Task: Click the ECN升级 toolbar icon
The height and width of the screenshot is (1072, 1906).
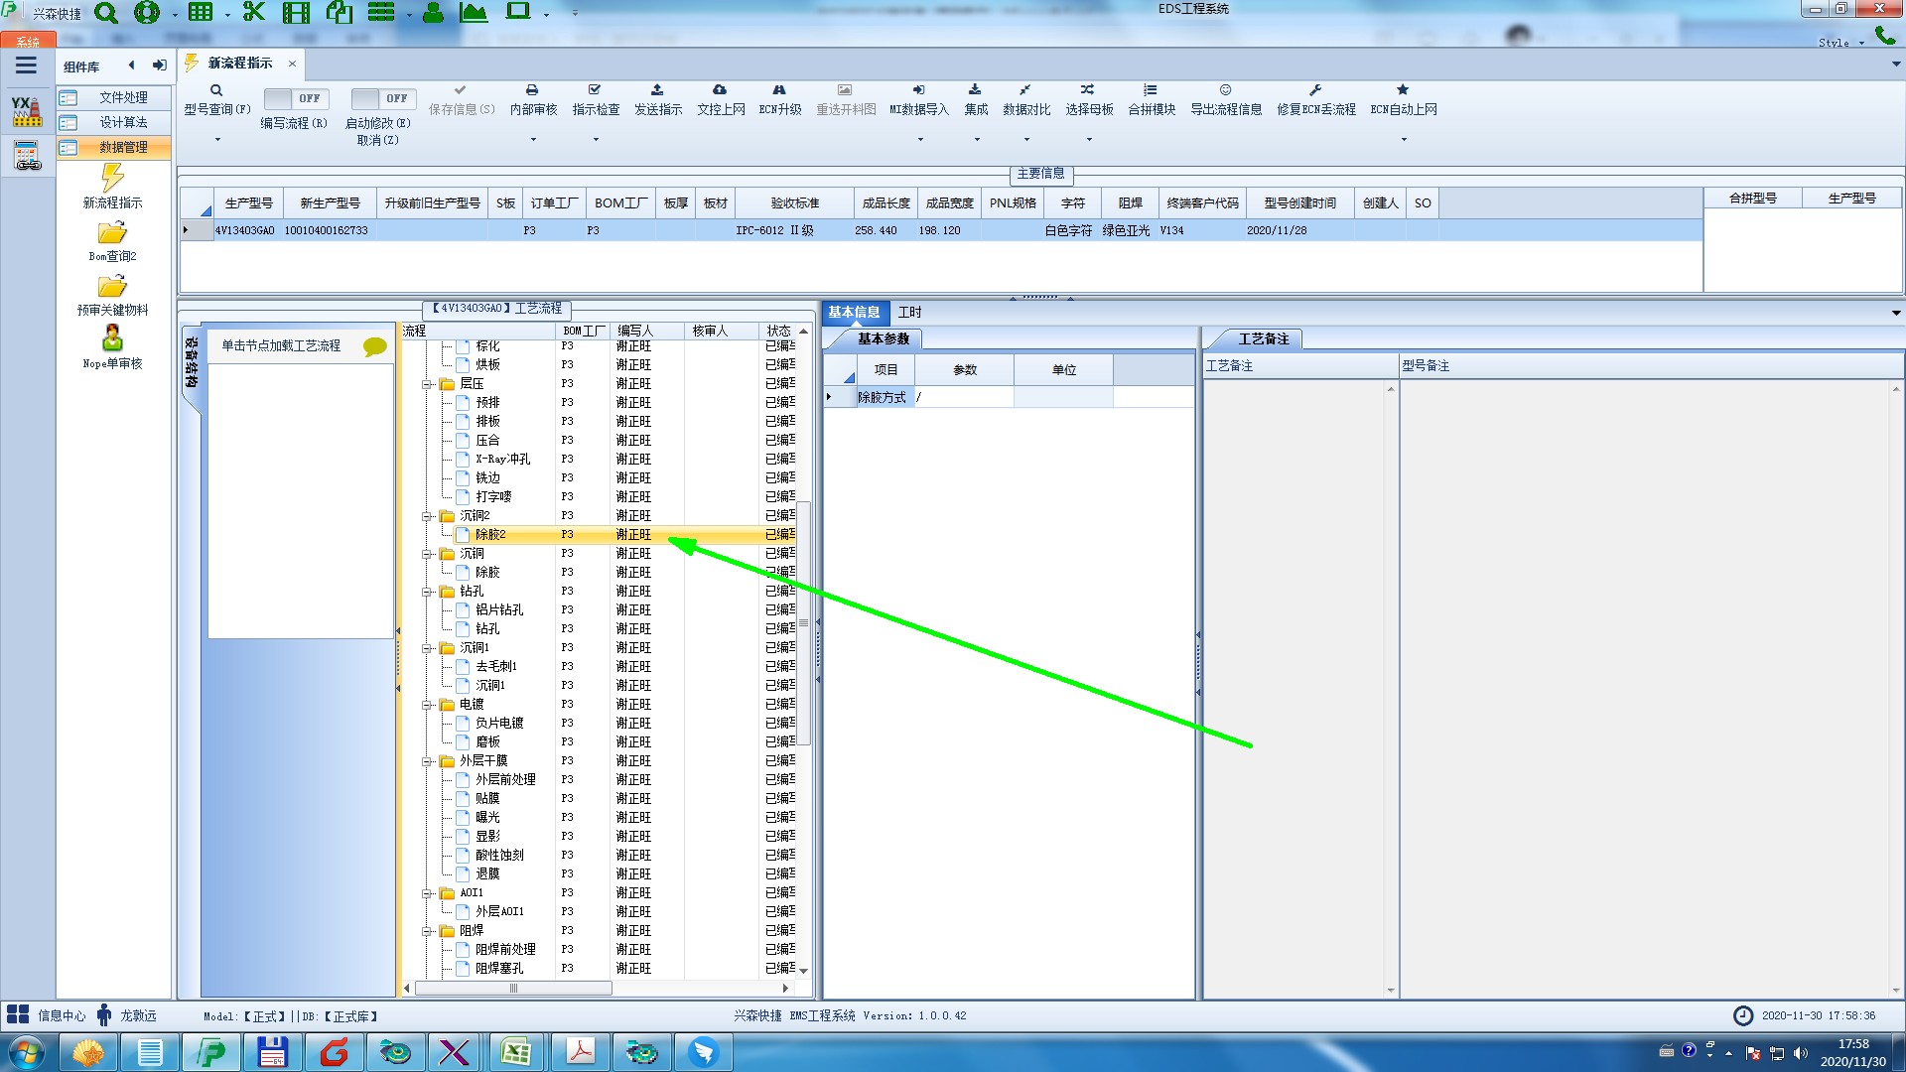Action: [779, 90]
